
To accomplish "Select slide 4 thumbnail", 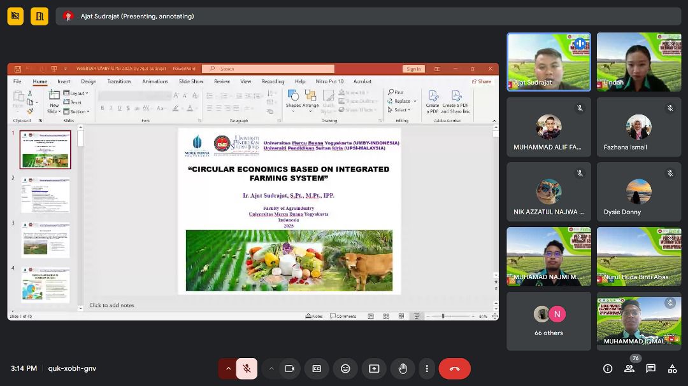I will (x=45, y=285).
